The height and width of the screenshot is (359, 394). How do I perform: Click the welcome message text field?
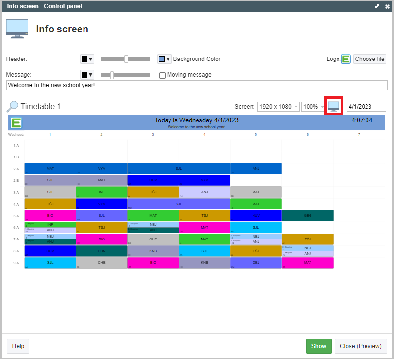coord(197,85)
